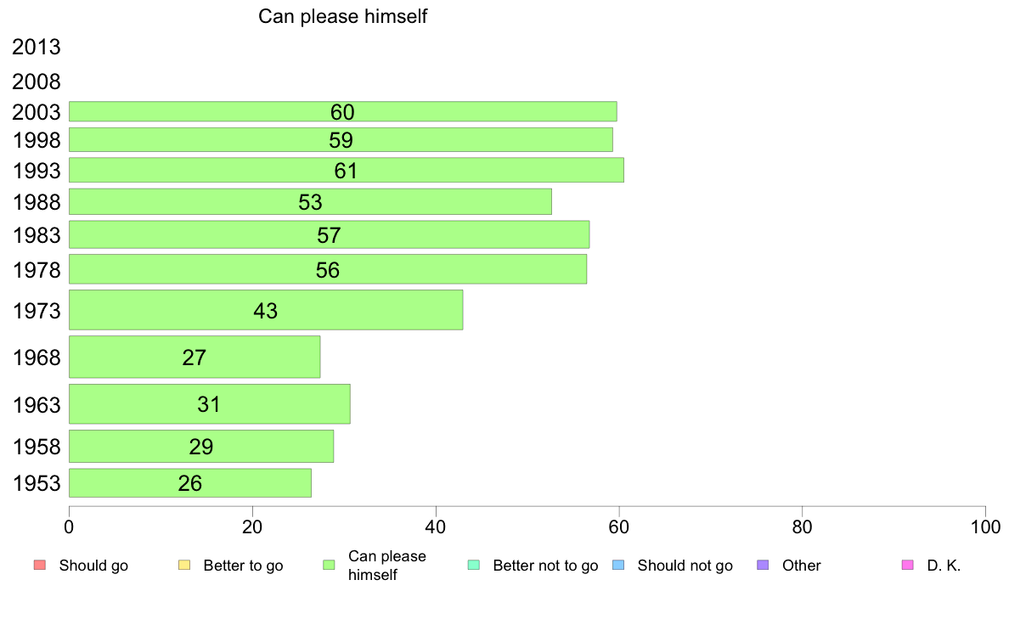Click the purple Other legend swatch
1009x625 pixels.
point(764,566)
